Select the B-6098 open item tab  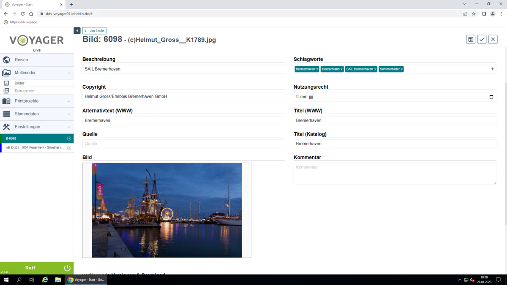(37, 138)
